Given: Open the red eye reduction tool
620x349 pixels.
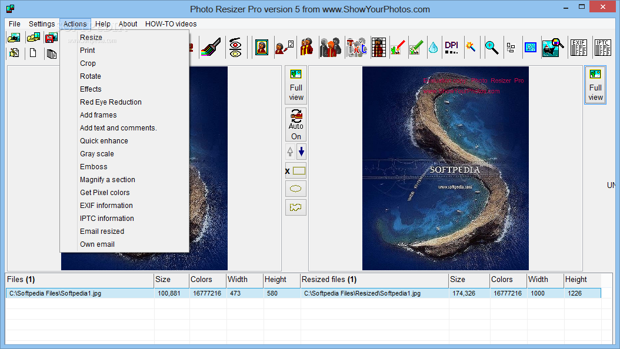Looking at the screenshot, I should point(236,48).
